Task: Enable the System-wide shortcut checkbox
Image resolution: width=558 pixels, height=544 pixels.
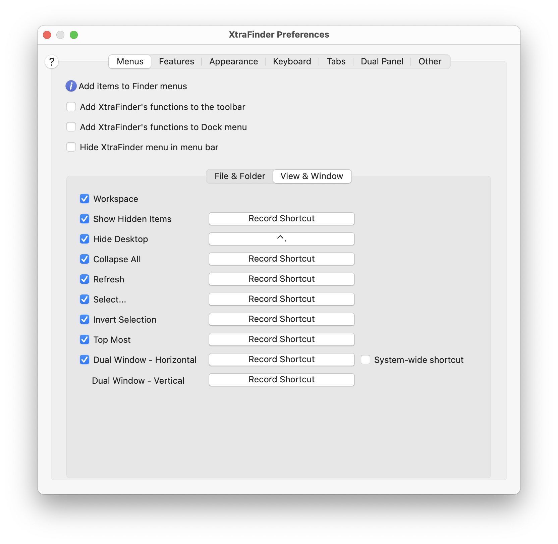Action: coord(366,360)
